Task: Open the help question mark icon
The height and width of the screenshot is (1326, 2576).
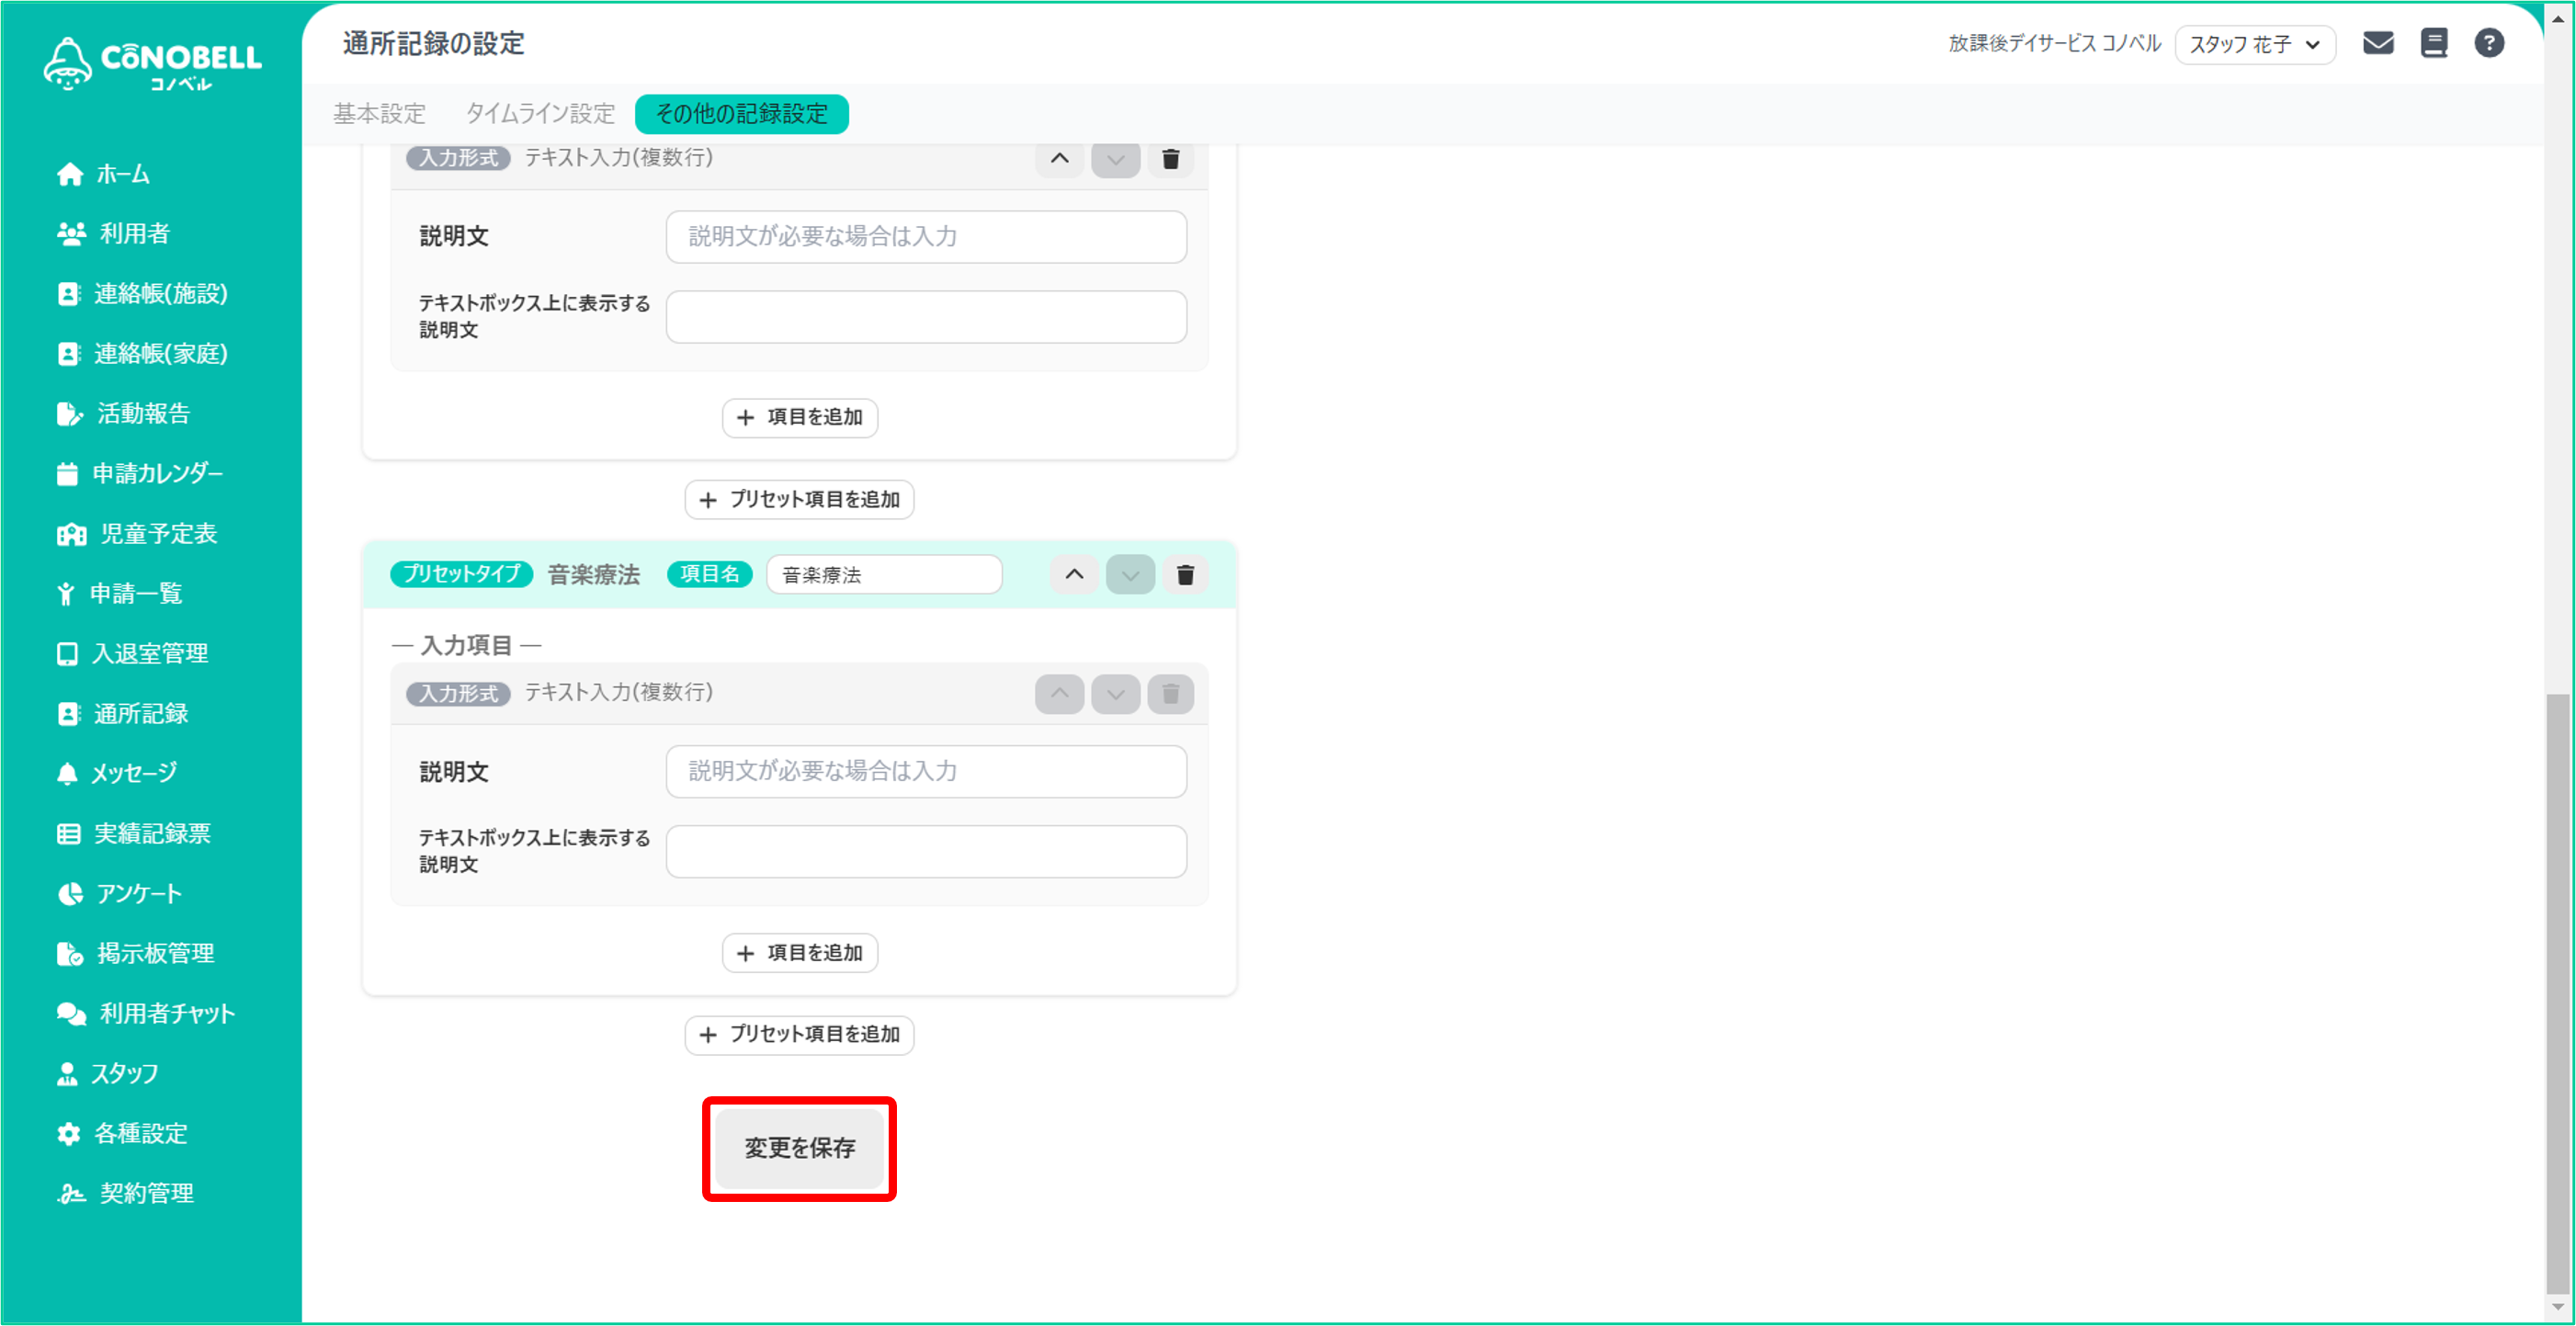Action: 2489,43
